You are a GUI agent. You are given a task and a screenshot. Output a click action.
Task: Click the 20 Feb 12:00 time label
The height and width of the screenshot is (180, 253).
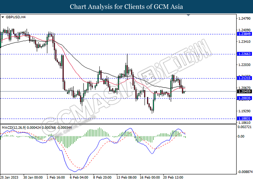pyautogui.click(x=173, y=177)
